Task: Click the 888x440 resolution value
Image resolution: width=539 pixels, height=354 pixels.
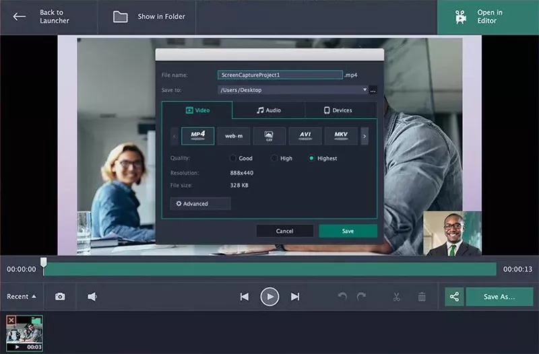Action: 242,173
